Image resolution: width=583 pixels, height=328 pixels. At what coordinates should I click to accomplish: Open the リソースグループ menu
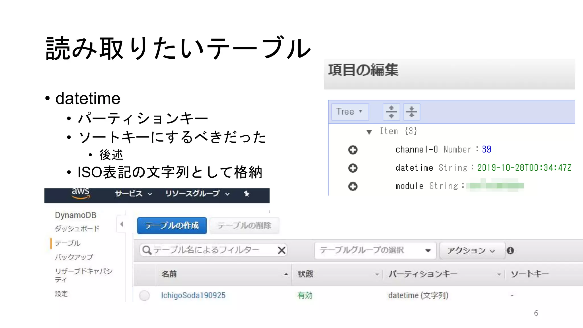(x=197, y=194)
